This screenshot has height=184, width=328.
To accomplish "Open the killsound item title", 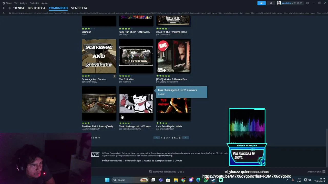I will (x=86, y=32).
